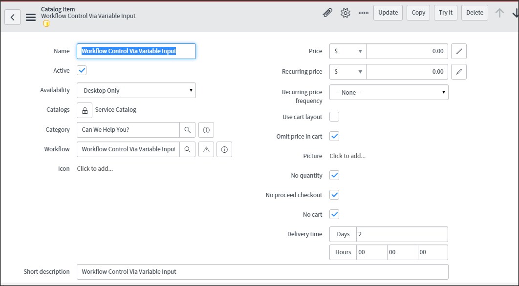This screenshot has width=519, height=286.
Task: Click the three-dots more options icon
Action: click(364, 13)
